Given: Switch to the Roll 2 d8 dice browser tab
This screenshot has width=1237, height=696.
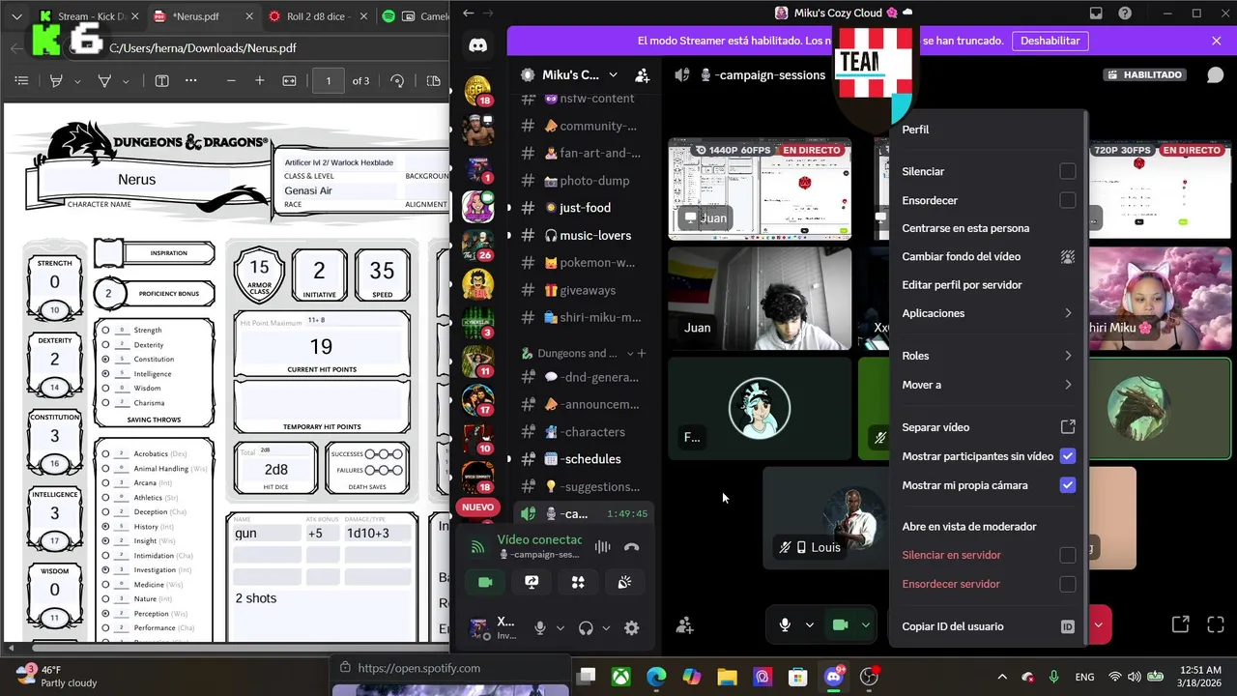Looking at the screenshot, I should [318, 16].
